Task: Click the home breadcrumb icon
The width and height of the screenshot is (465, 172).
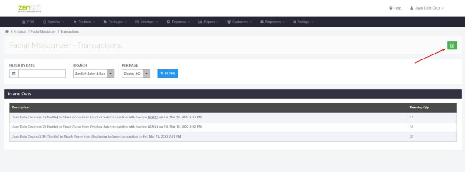Action: click(x=7, y=31)
